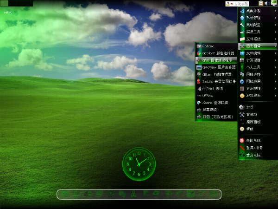Select the green workspace in pager
This screenshot has height=209, width=278.
4,3
